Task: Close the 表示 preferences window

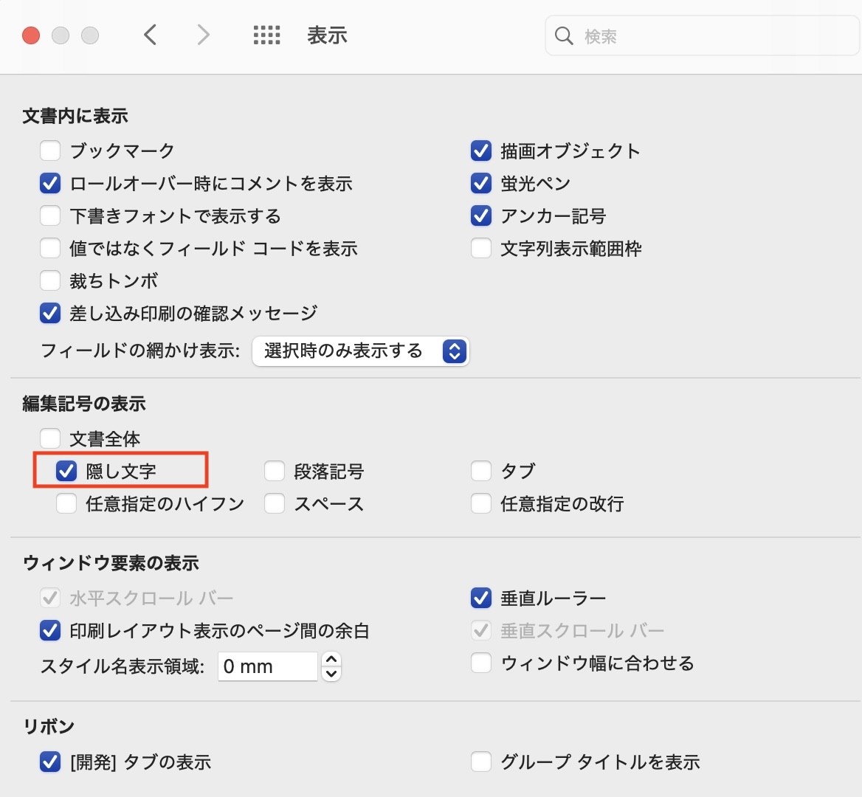Action: tap(31, 35)
